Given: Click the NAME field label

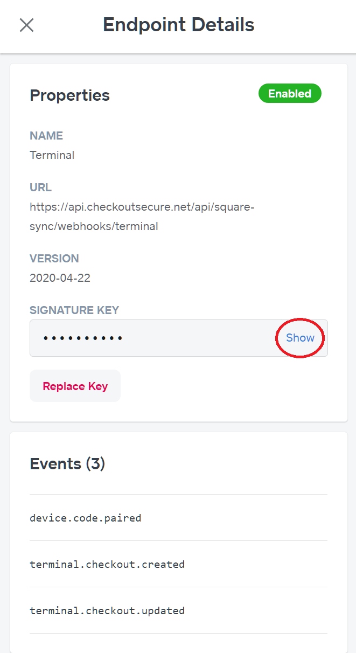Looking at the screenshot, I should point(46,136).
